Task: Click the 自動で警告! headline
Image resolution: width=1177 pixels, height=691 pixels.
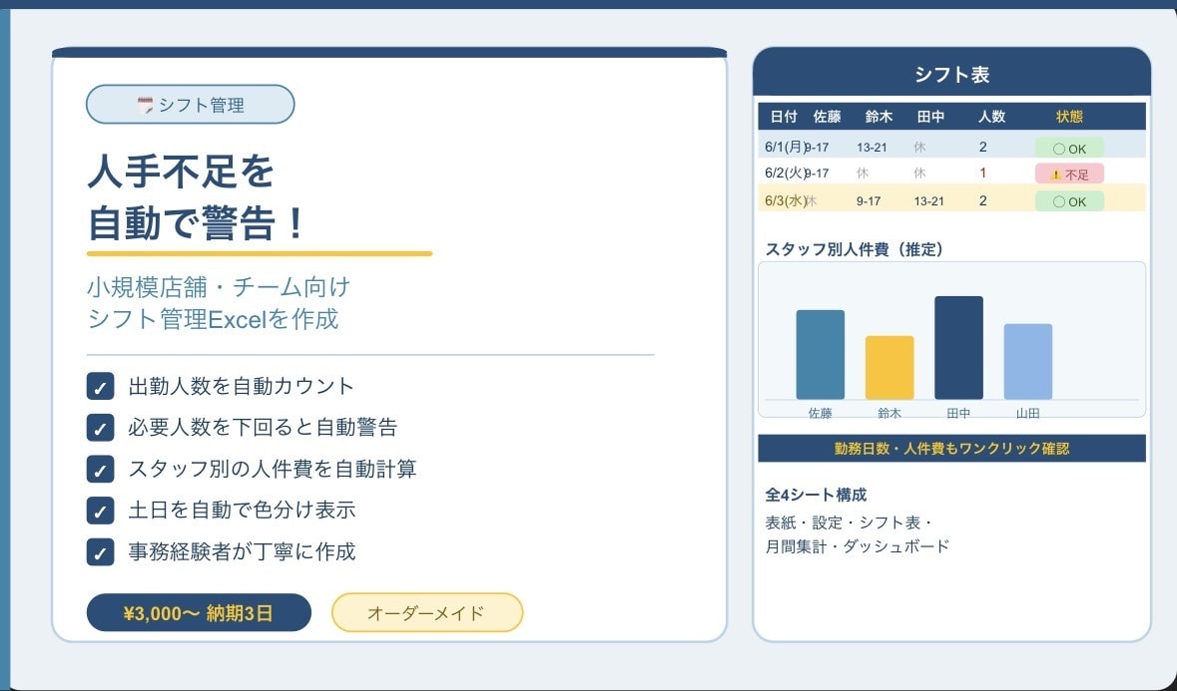Action: click(x=197, y=223)
